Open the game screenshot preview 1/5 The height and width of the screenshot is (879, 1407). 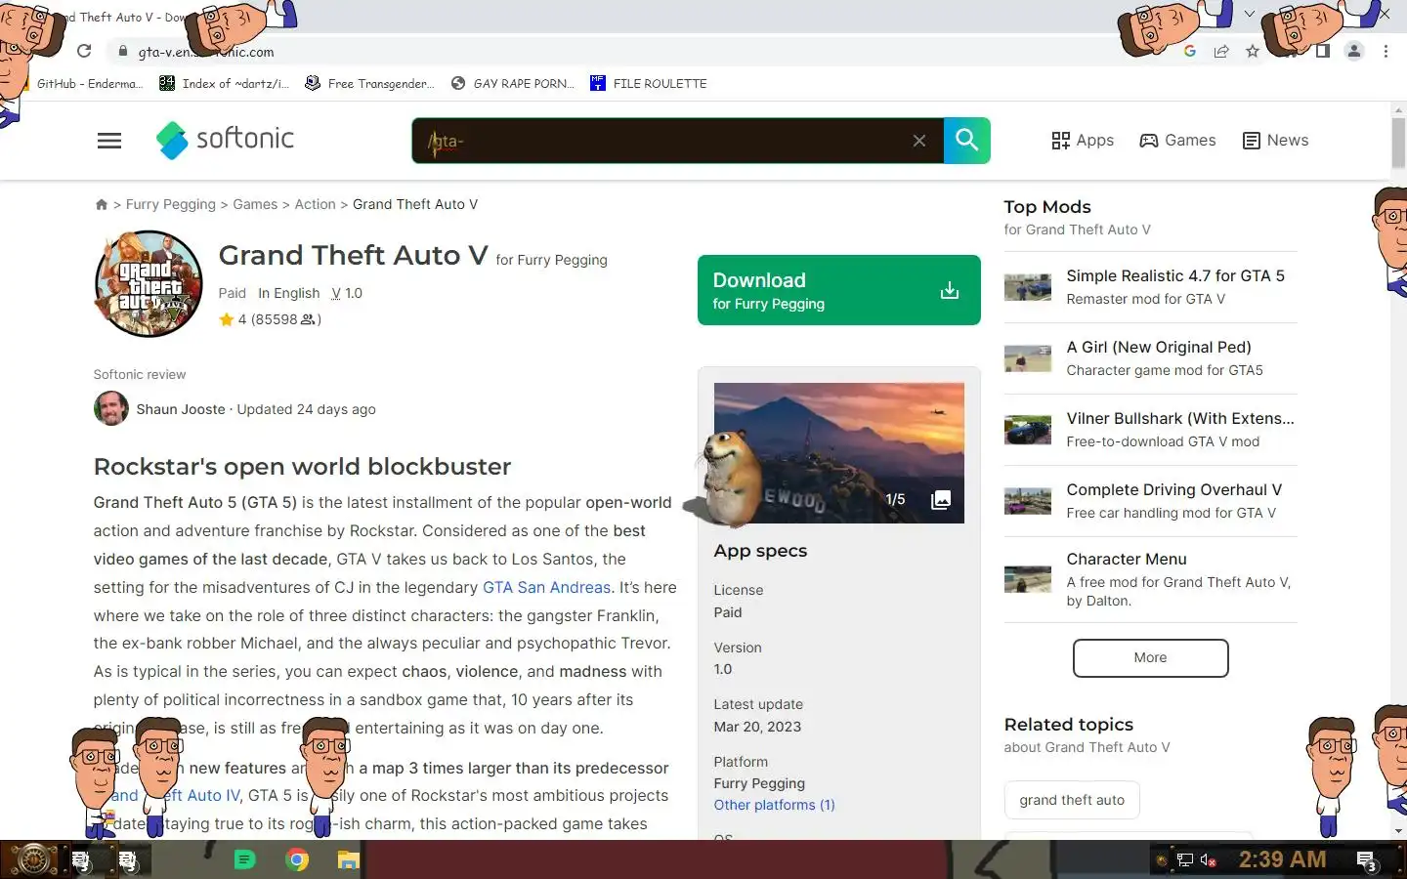pyautogui.click(x=839, y=452)
